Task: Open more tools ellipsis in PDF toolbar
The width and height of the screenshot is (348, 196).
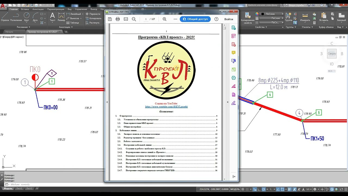Action: [175, 19]
